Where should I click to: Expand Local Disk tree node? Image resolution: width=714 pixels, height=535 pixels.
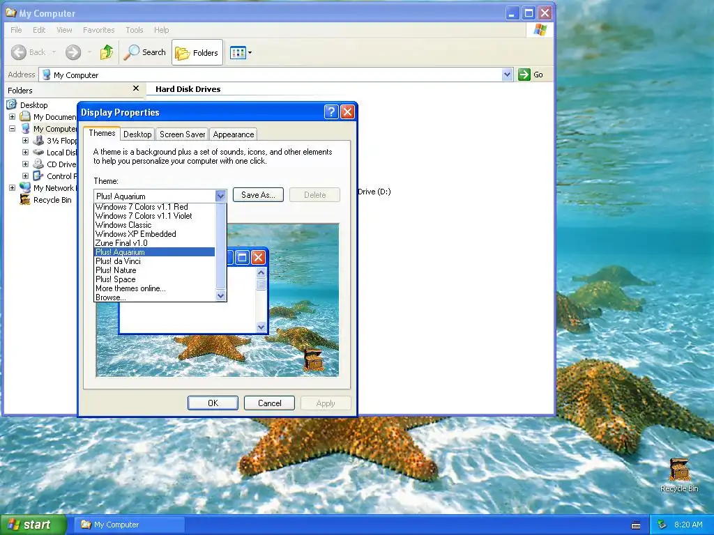coord(26,152)
